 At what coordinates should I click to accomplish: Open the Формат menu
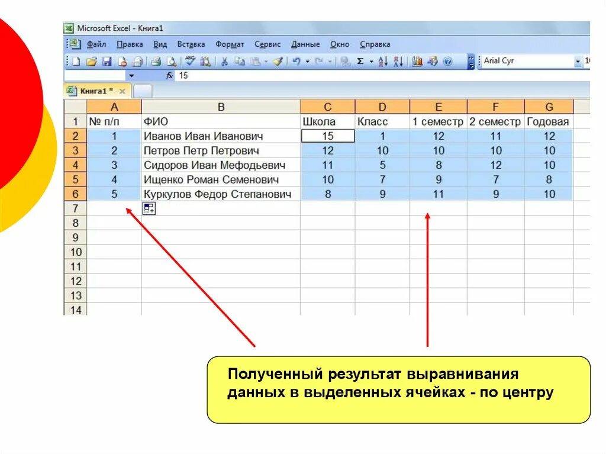pos(230,44)
